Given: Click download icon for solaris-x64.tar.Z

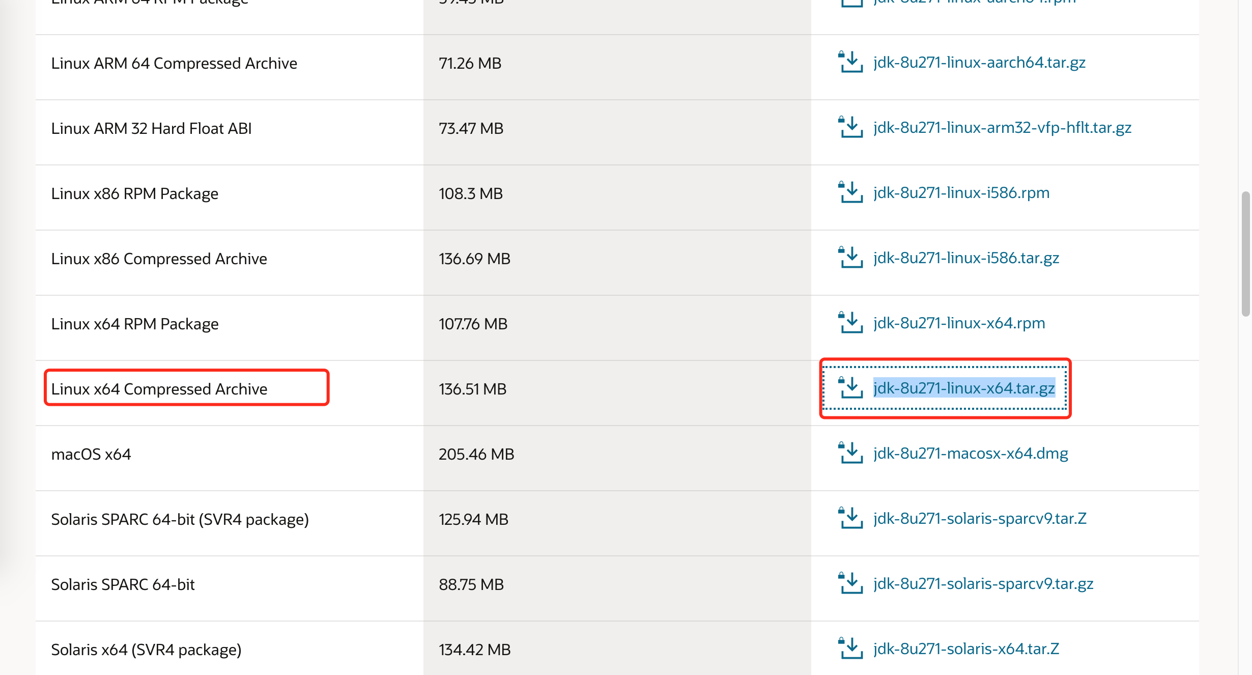Looking at the screenshot, I should pos(850,649).
